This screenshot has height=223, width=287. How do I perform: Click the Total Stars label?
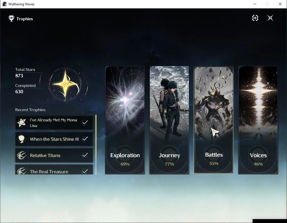click(25, 69)
